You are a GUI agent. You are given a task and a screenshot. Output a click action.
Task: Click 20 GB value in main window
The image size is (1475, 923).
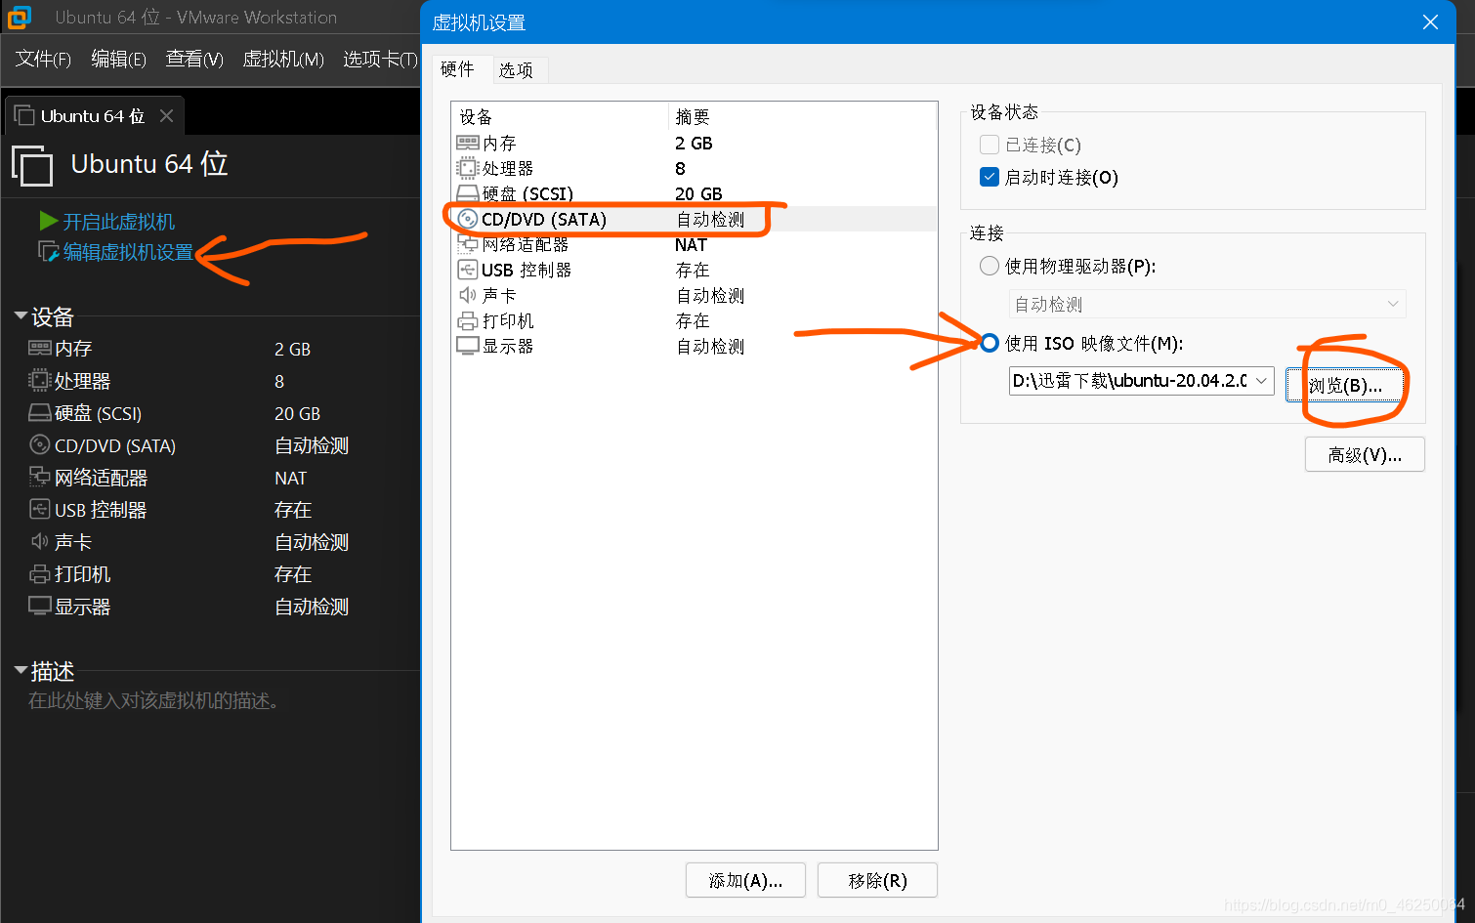[x=297, y=413]
